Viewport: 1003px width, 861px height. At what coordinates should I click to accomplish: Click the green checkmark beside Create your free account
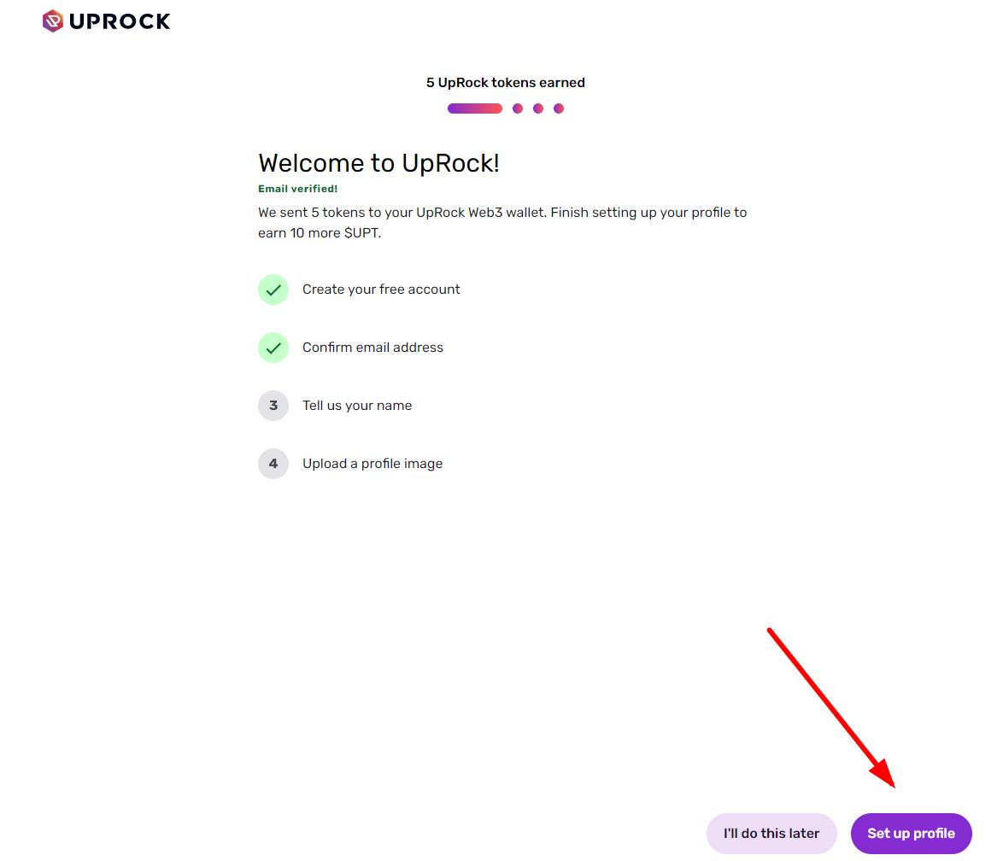pos(273,290)
